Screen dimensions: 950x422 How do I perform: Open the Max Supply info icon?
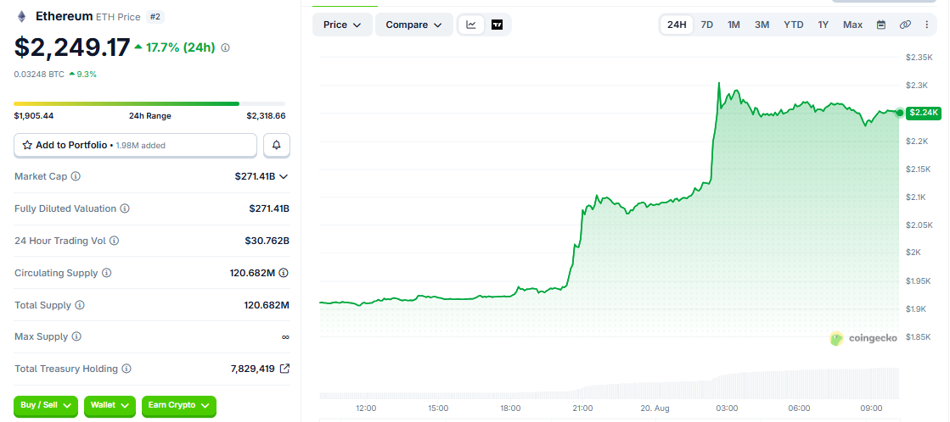pos(76,336)
